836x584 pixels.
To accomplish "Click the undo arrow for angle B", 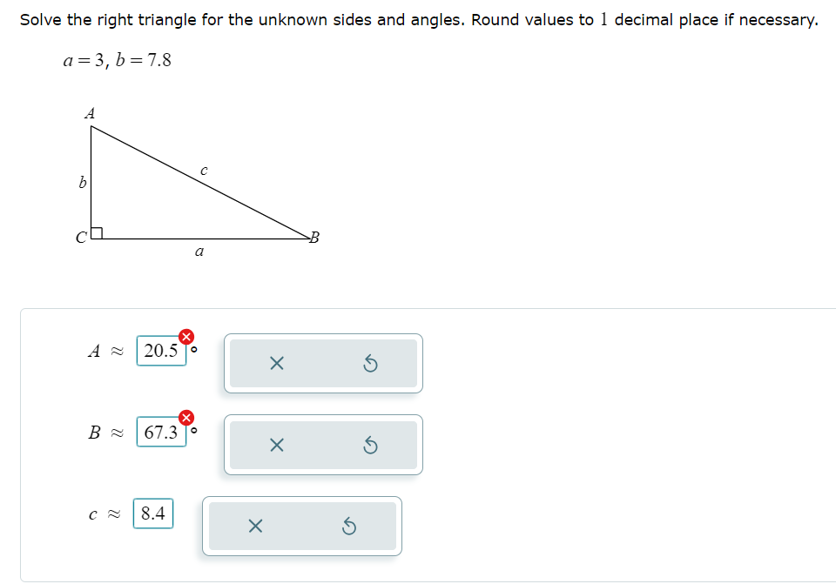I will 370,445.
